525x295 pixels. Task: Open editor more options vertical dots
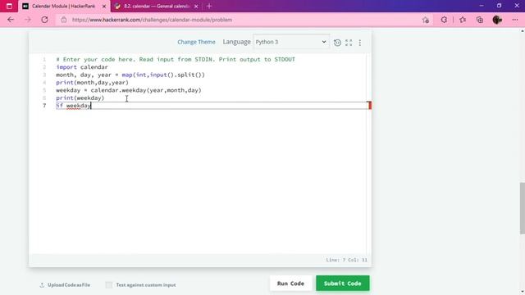tap(360, 43)
